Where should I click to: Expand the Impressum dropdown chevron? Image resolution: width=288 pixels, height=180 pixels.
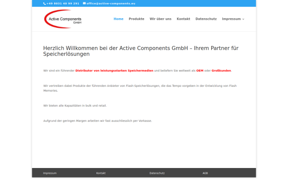click(243, 19)
